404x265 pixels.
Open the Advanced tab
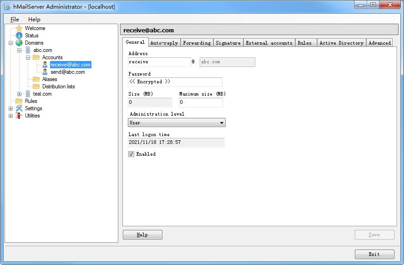[379, 43]
